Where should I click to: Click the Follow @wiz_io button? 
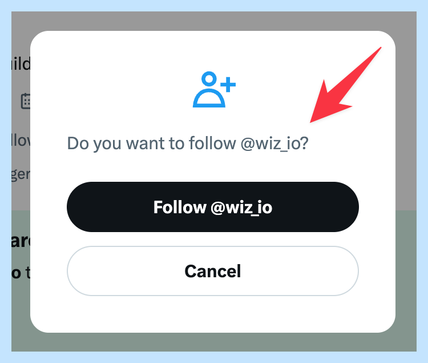point(213,207)
